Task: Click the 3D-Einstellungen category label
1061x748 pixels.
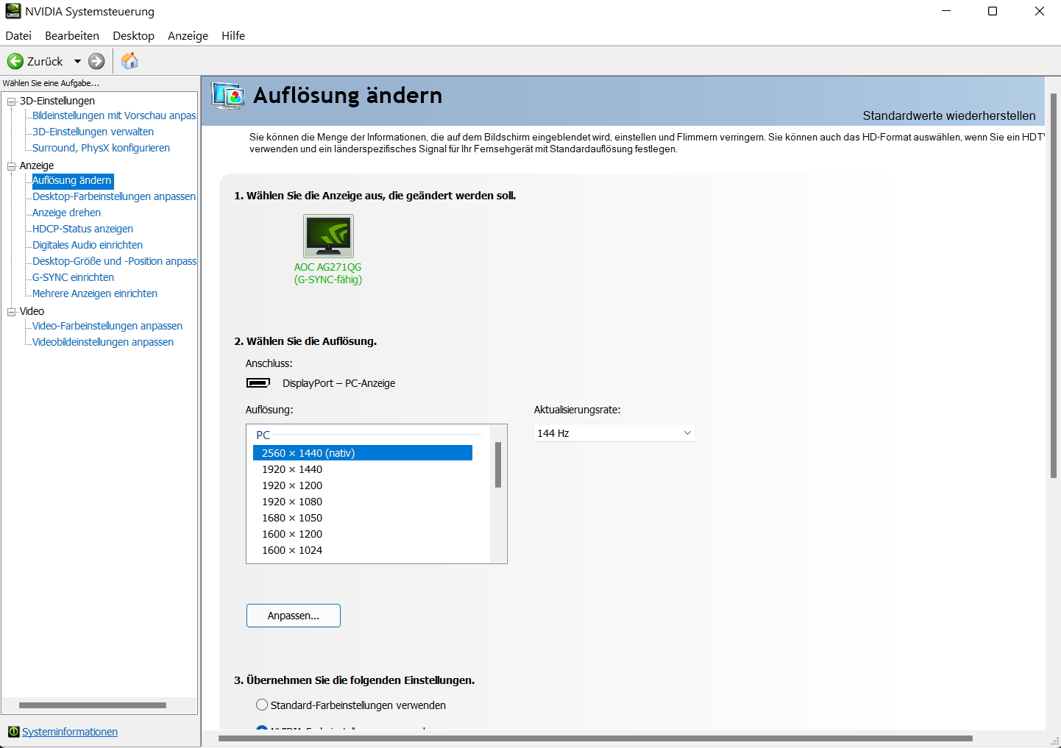Action: (57, 101)
